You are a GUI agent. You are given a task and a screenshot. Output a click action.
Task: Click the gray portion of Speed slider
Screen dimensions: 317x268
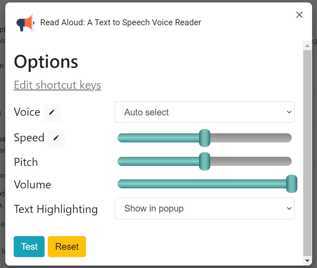[251, 138]
